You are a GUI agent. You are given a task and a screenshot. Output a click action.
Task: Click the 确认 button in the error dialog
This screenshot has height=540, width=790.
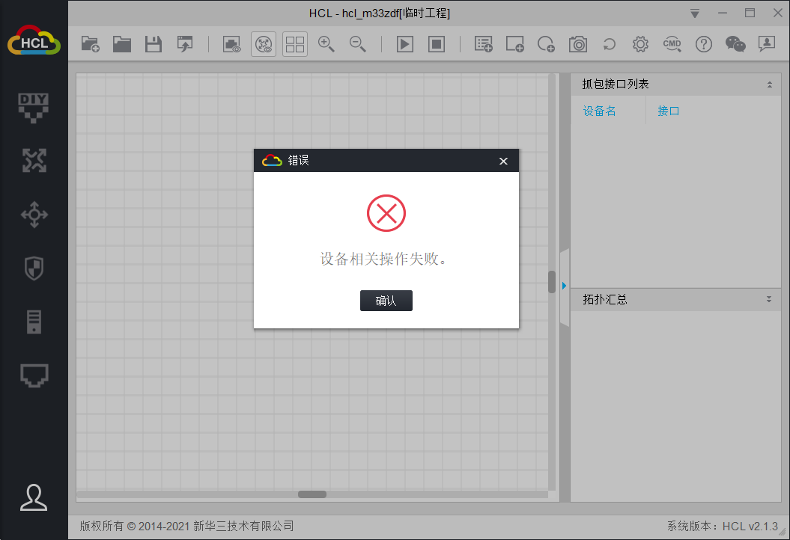tap(386, 301)
